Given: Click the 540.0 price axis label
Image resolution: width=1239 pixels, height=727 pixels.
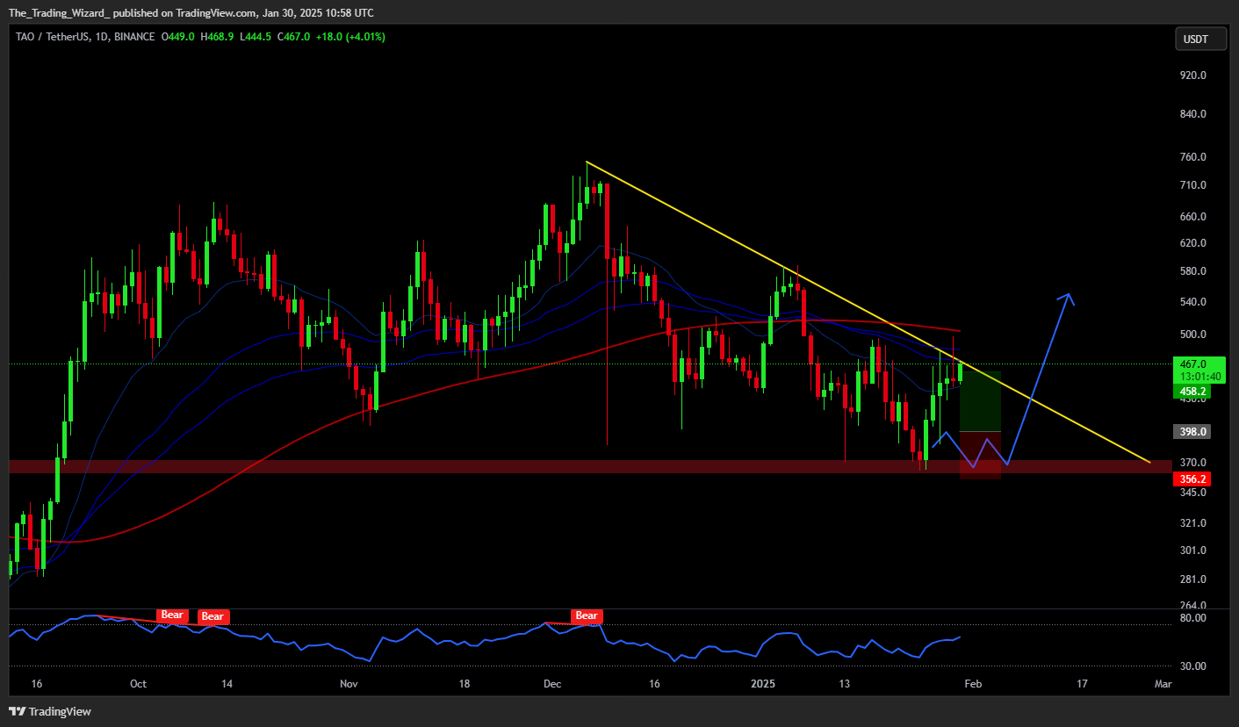Looking at the screenshot, I should [1192, 302].
